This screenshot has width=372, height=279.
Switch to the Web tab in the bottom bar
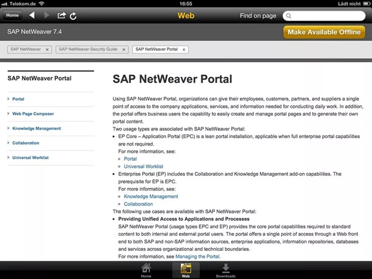(186, 270)
